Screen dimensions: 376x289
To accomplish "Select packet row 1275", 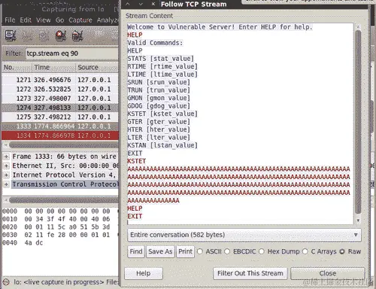I will pos(60,117).
